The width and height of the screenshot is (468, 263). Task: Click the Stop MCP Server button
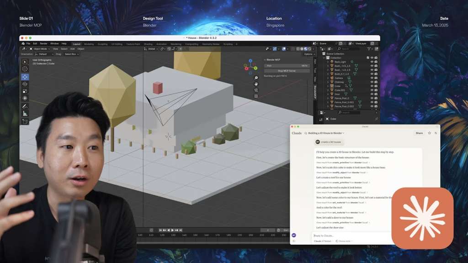pos(287,71)
